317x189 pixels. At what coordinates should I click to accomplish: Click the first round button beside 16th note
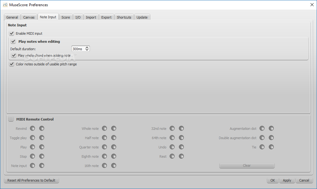point(104,166)
